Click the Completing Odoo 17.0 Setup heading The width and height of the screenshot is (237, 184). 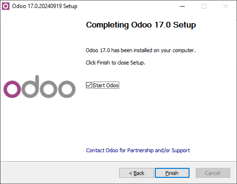point(141,25)
